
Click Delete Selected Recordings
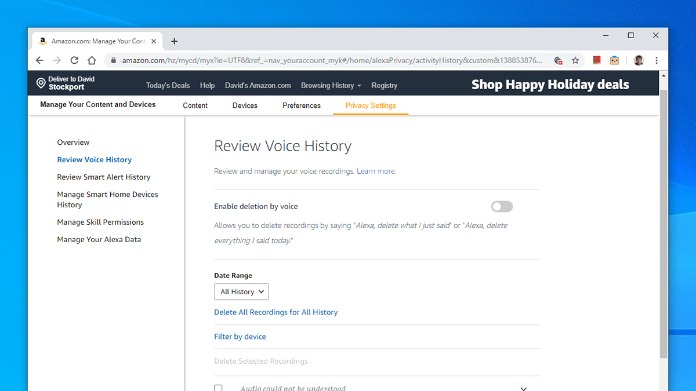(x=261, y=361)
